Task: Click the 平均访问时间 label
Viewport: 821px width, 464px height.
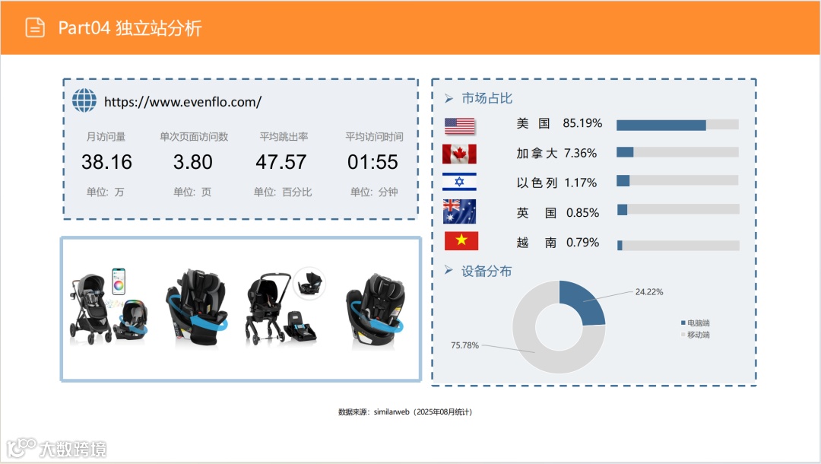Action: coord(374,137)
